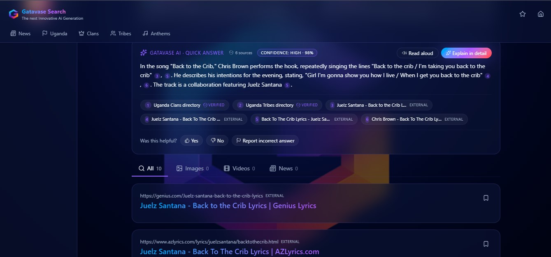
Task: Click the Confidence High 98% badge
Action: pos(287,53)
